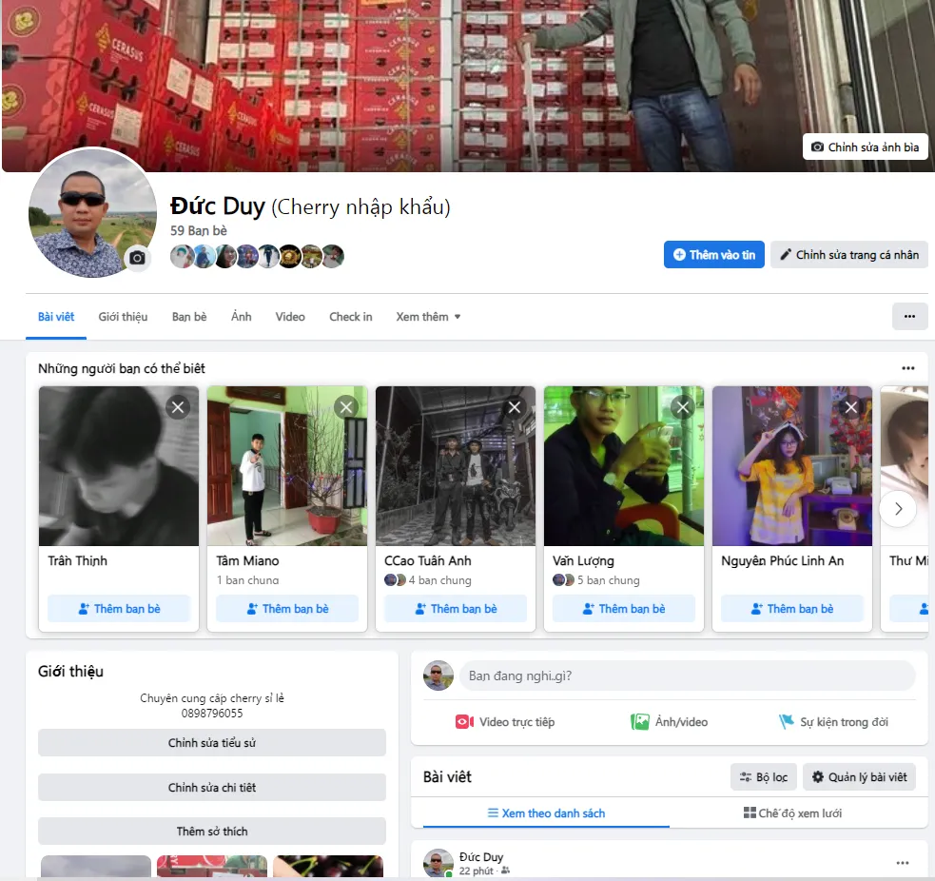The height and width of the screenshot is (881, 935).
Task: Dismiss Trần Thịnh friend suggestion
Action: click(x=177, y=407)
